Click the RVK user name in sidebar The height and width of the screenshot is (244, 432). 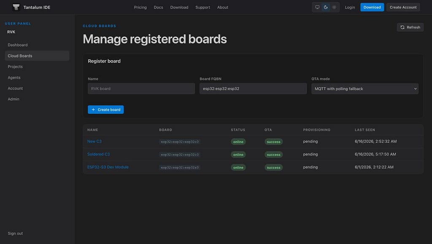(x=11, y=32)
